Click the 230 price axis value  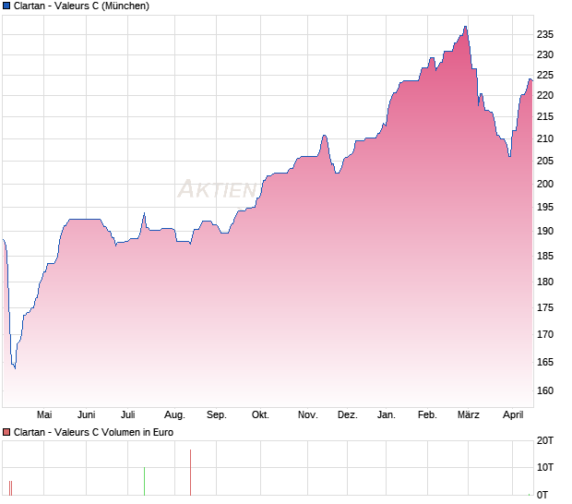pos(545,55)
